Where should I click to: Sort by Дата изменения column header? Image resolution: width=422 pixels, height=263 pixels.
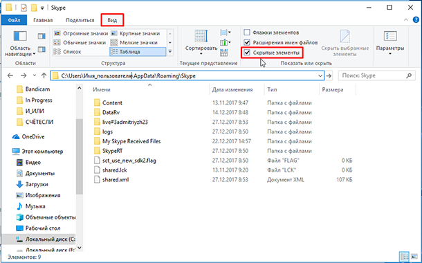coord(232,90)
